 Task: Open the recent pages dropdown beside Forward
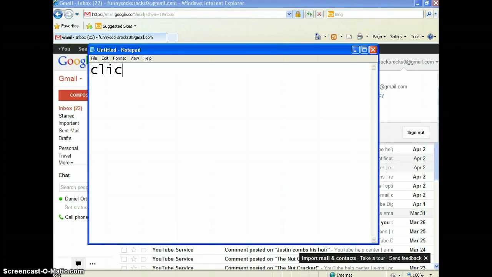pyautogui.click(x=77, y=15)
